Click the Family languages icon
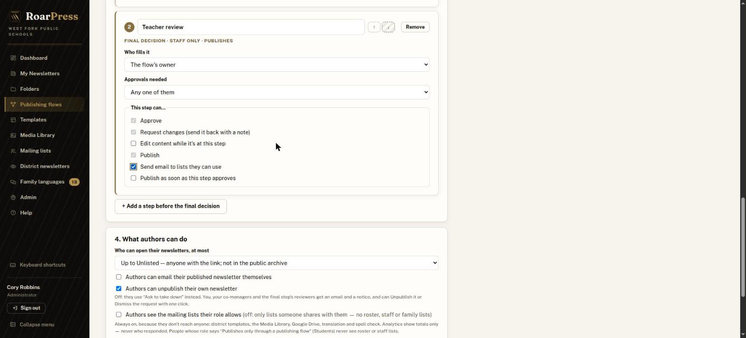 click(13, 182)
